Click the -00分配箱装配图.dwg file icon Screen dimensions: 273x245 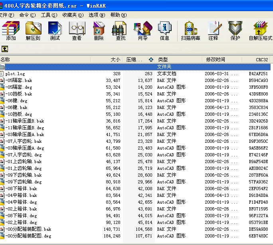coord(2,236)
